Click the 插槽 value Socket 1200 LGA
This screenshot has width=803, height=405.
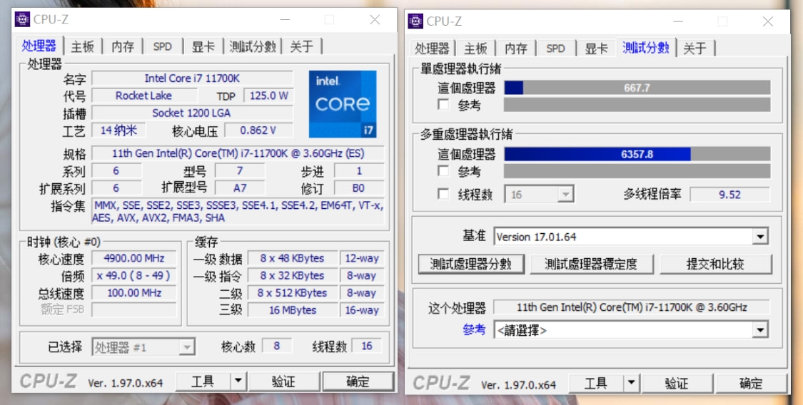tap(192, 113)
